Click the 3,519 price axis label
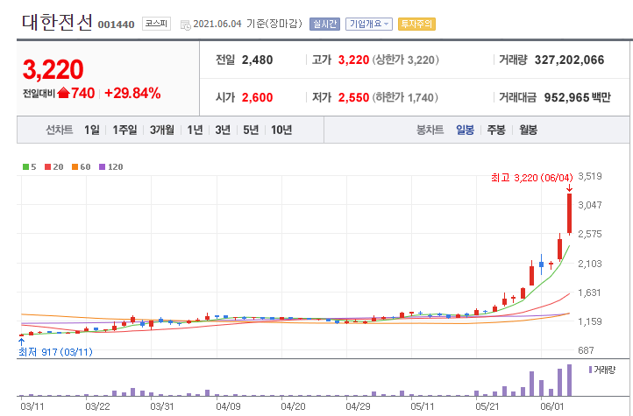This screenshot has height=416, width=633. pos(590,176)
